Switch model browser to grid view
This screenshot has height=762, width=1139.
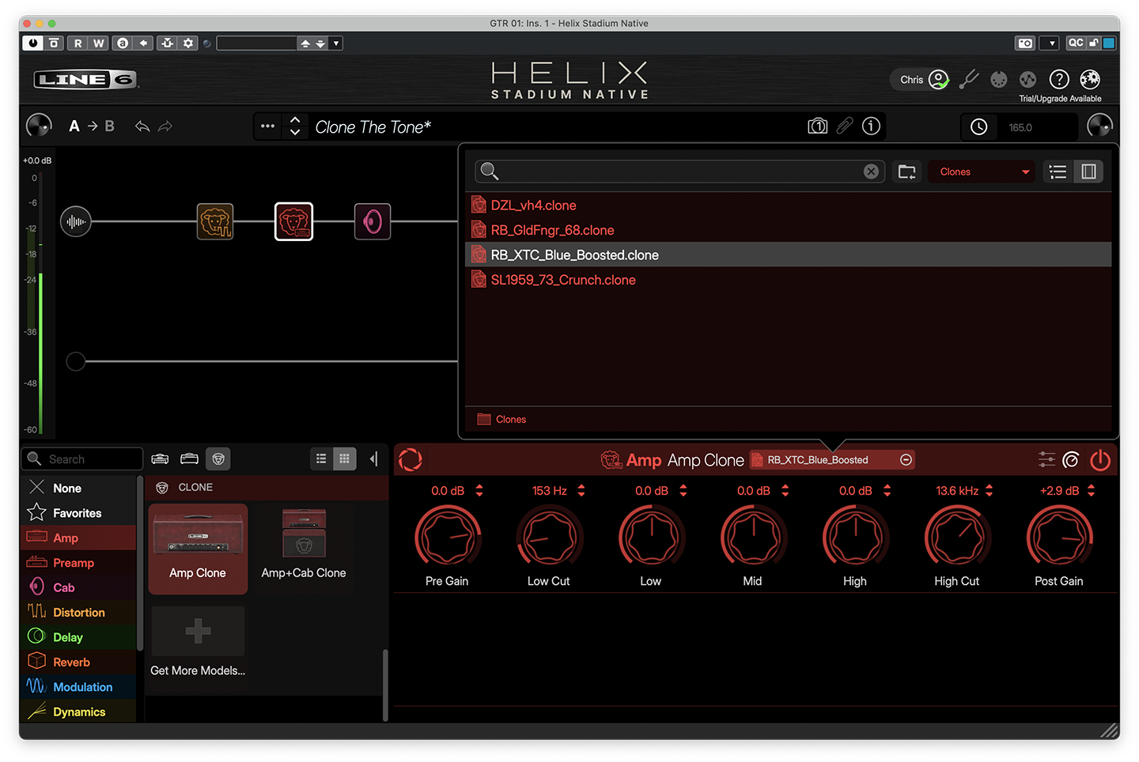[345, 459]
